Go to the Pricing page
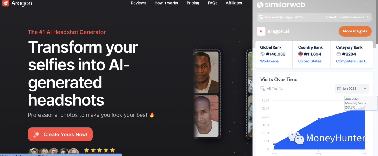Image resolution: width=378 pixels, height=156 pixels. (x=193, y=3)
